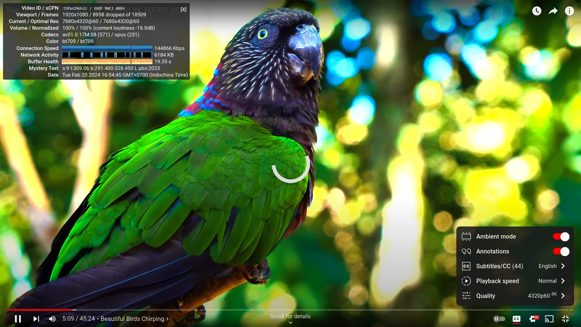
Task: Close the stats for nerds panel
Action: point(183,9)
